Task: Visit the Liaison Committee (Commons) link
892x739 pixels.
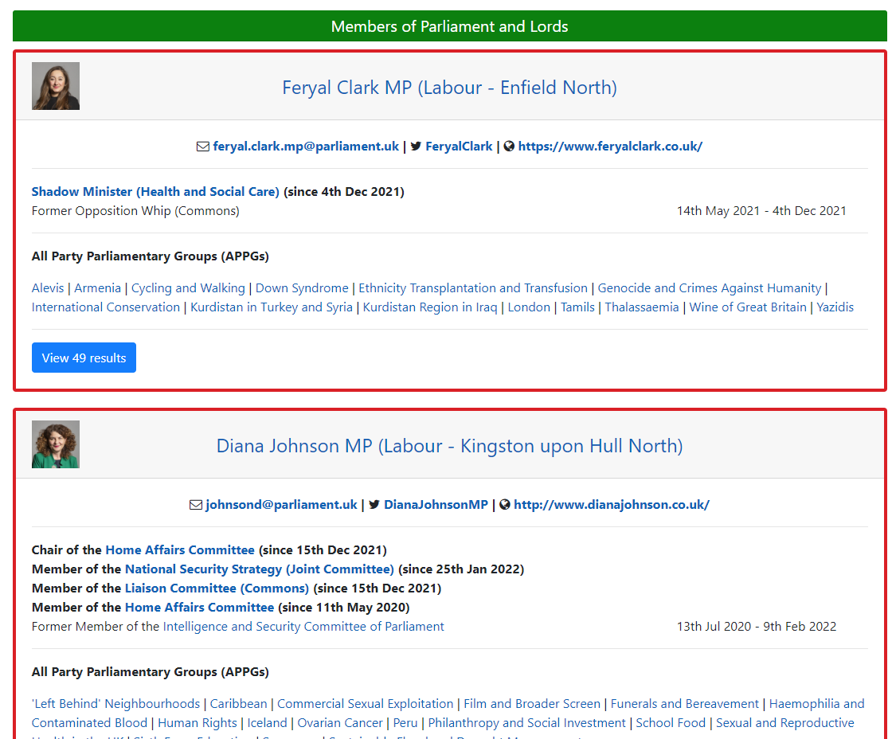Action: pyautogui.click(x=217, y=588)
